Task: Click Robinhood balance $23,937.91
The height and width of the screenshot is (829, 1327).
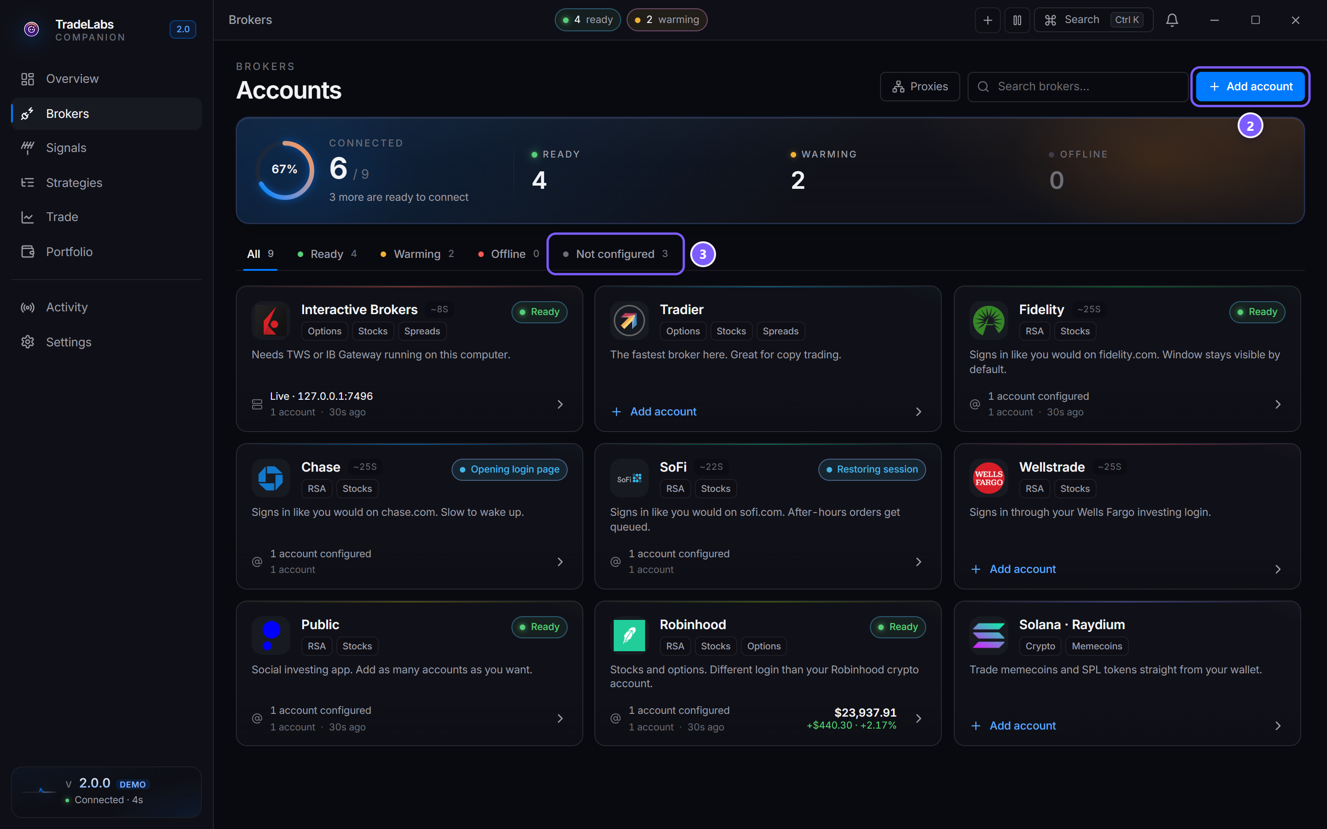Action: click(865, 712)
